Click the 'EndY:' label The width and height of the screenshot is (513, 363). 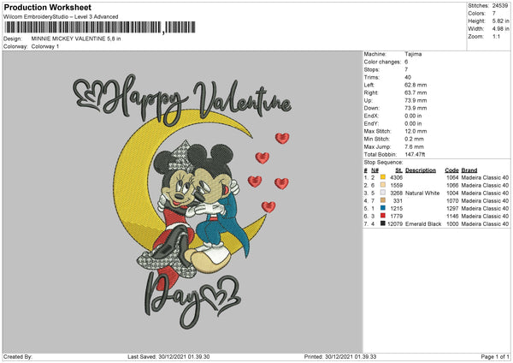371,123
